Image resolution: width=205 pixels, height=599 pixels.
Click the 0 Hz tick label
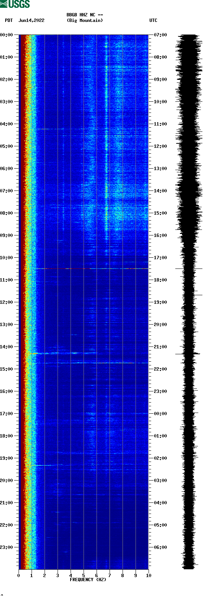point(19,576)
